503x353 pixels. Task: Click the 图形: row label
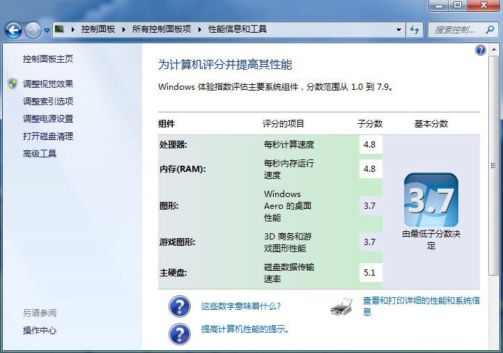(169, 206)
